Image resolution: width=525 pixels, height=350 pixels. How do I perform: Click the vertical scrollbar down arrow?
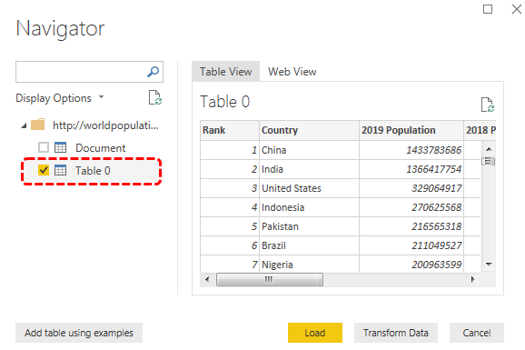(x=489, y=265)
